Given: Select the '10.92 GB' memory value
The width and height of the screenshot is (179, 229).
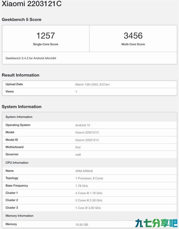Looking at the screenshot, I should (82, 225).
